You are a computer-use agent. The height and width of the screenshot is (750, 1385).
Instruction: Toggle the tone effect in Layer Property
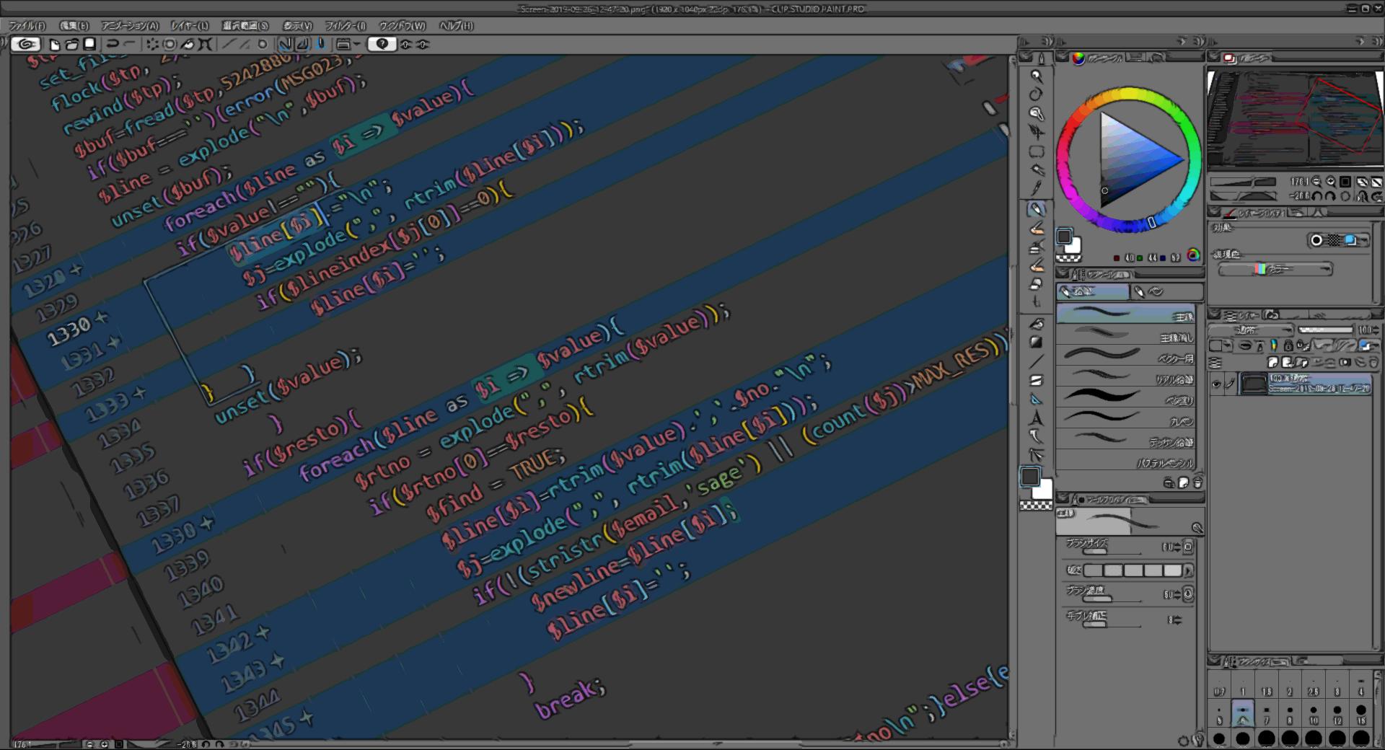pos(1334,240)
